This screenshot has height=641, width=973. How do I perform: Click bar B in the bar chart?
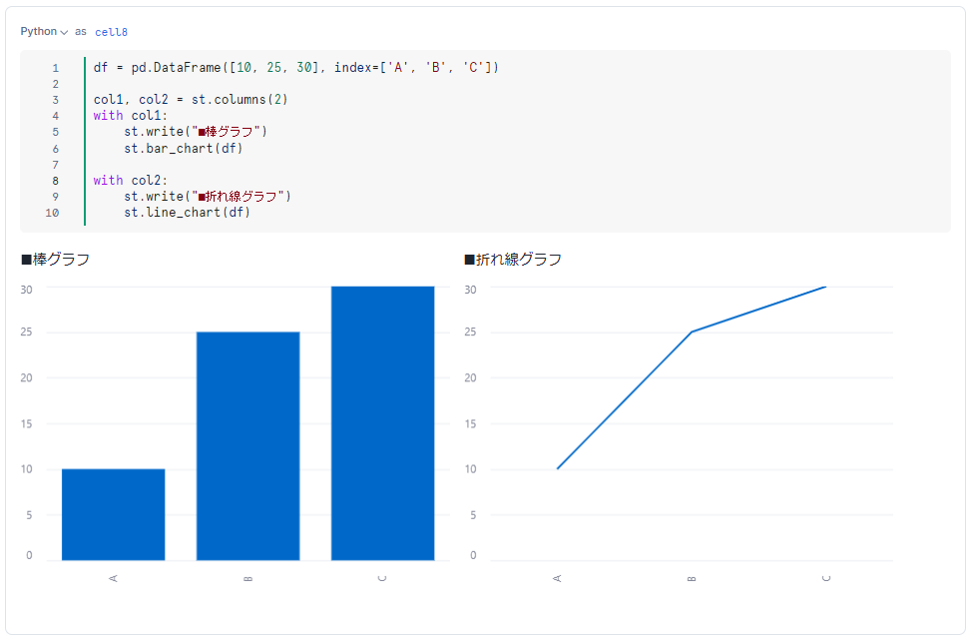(248, 446)
